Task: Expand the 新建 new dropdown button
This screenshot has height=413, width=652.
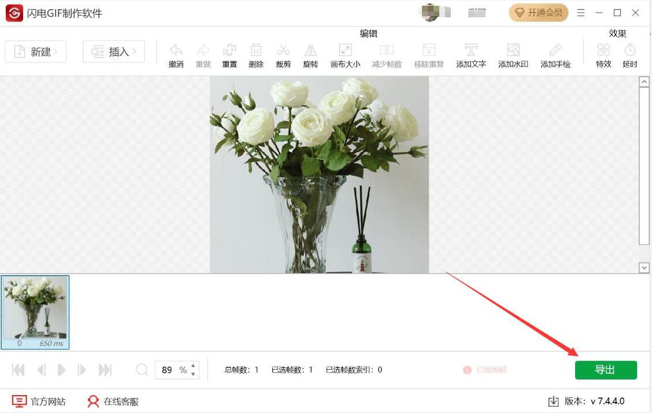Action: coord(35,51)
